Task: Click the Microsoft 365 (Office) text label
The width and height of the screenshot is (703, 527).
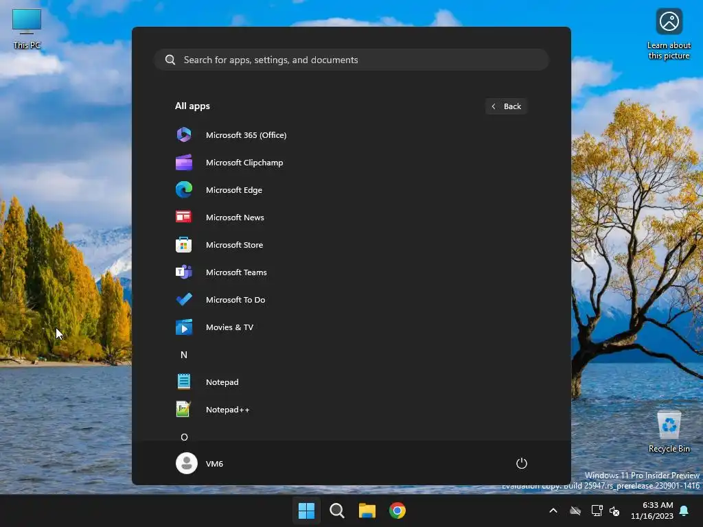Action: (246, 135)
